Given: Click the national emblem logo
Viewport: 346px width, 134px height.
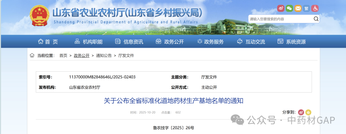Looking at the screenshot, I should (39, 16).
